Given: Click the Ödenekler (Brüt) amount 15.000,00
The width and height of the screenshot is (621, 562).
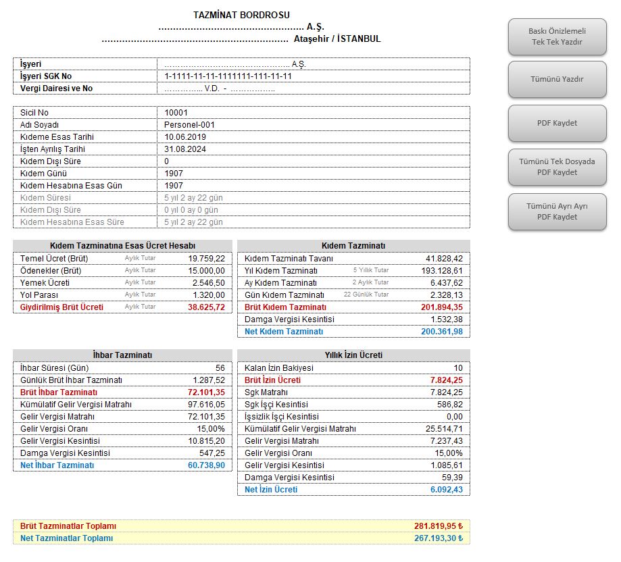Looking at the screenshot, I should (x=206, y=271).
